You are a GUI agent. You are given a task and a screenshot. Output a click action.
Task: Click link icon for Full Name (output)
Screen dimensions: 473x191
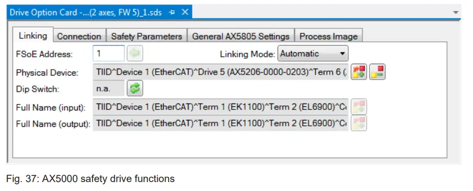359,123
